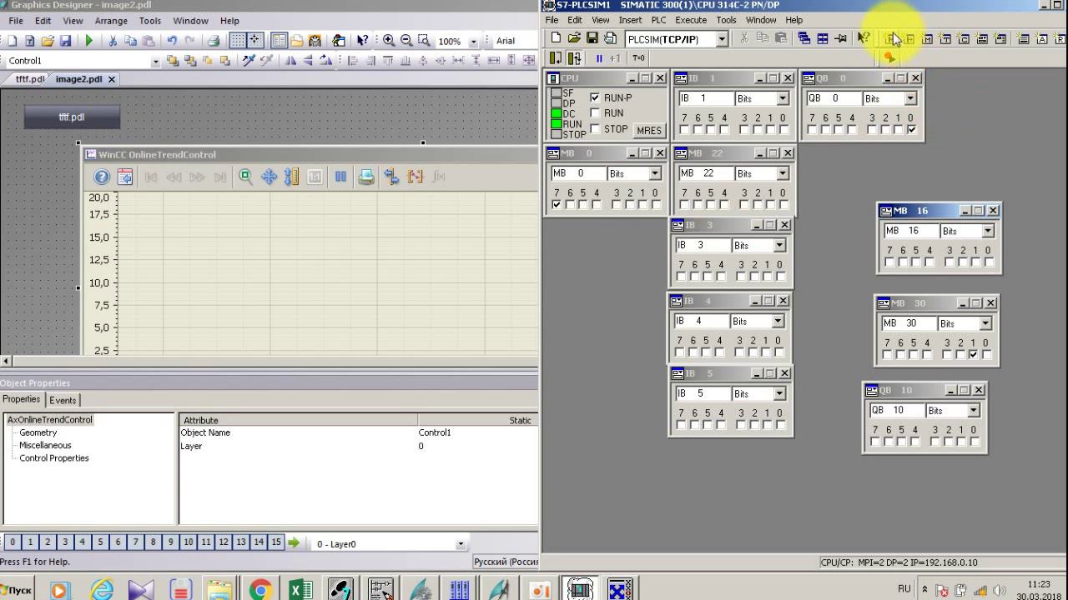
Task: Click pause scan icon in PLCSIM
Action: point(599,58)
